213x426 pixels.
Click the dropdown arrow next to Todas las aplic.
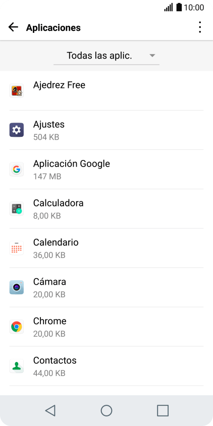click(152, 56)
